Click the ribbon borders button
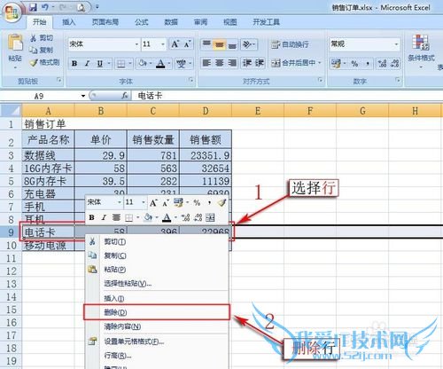 [x=120, y=63]
